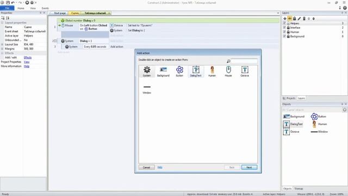
Task: Switch to the Projects panel tab
Action: coord(289,98)
